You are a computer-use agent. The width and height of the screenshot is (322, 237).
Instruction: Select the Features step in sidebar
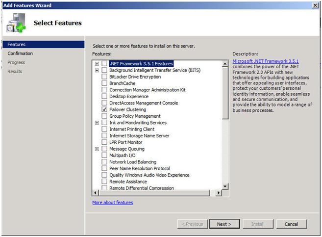pyautogui.click(x=17, y=45)
